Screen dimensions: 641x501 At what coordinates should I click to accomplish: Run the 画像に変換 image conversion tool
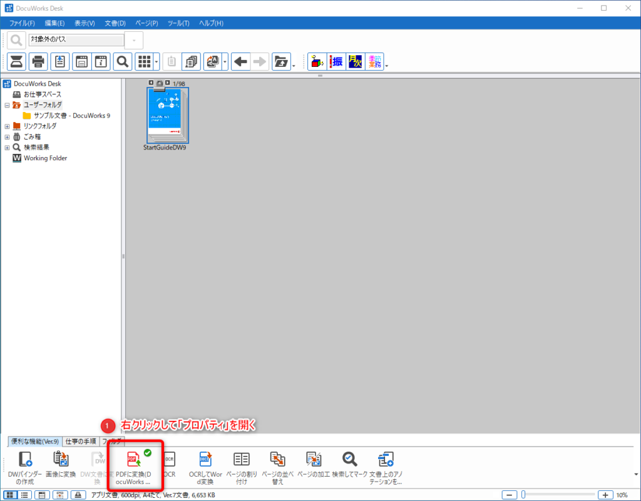point(61,466)
